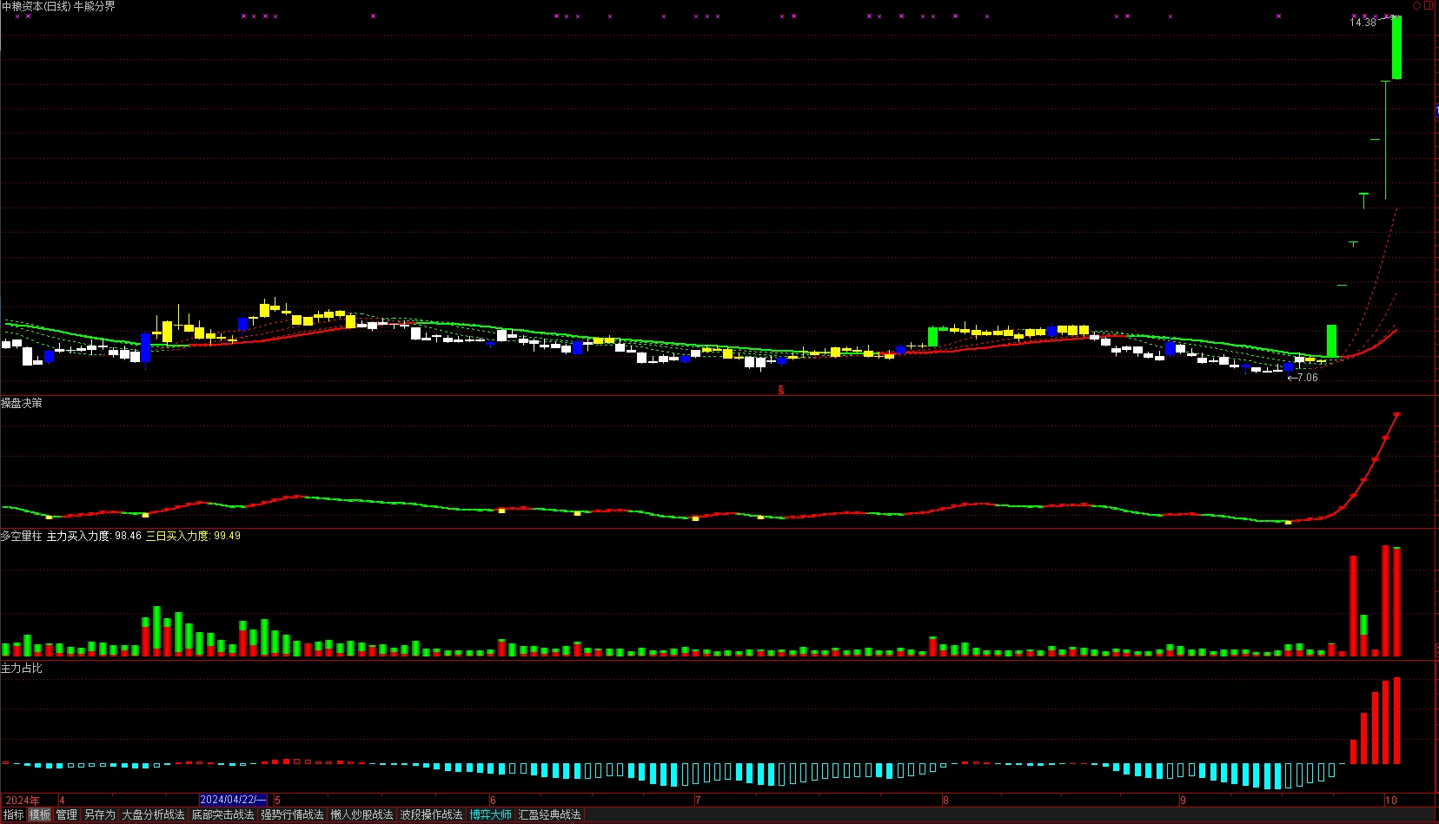Activate the 博弈大师 template
Screen dimensions: 1439x824
pos(491,814)
